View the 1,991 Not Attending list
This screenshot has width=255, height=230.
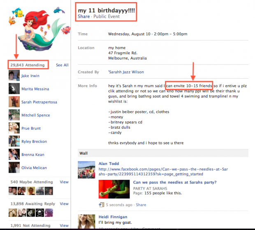(64, 225)
